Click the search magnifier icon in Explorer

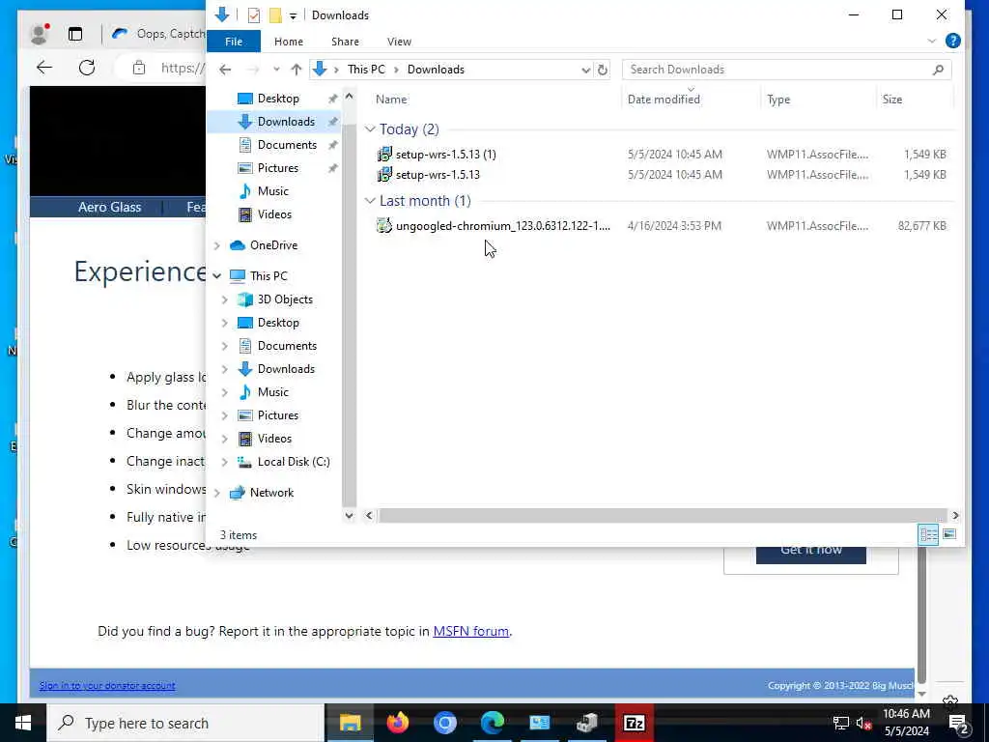pos(939,70)
